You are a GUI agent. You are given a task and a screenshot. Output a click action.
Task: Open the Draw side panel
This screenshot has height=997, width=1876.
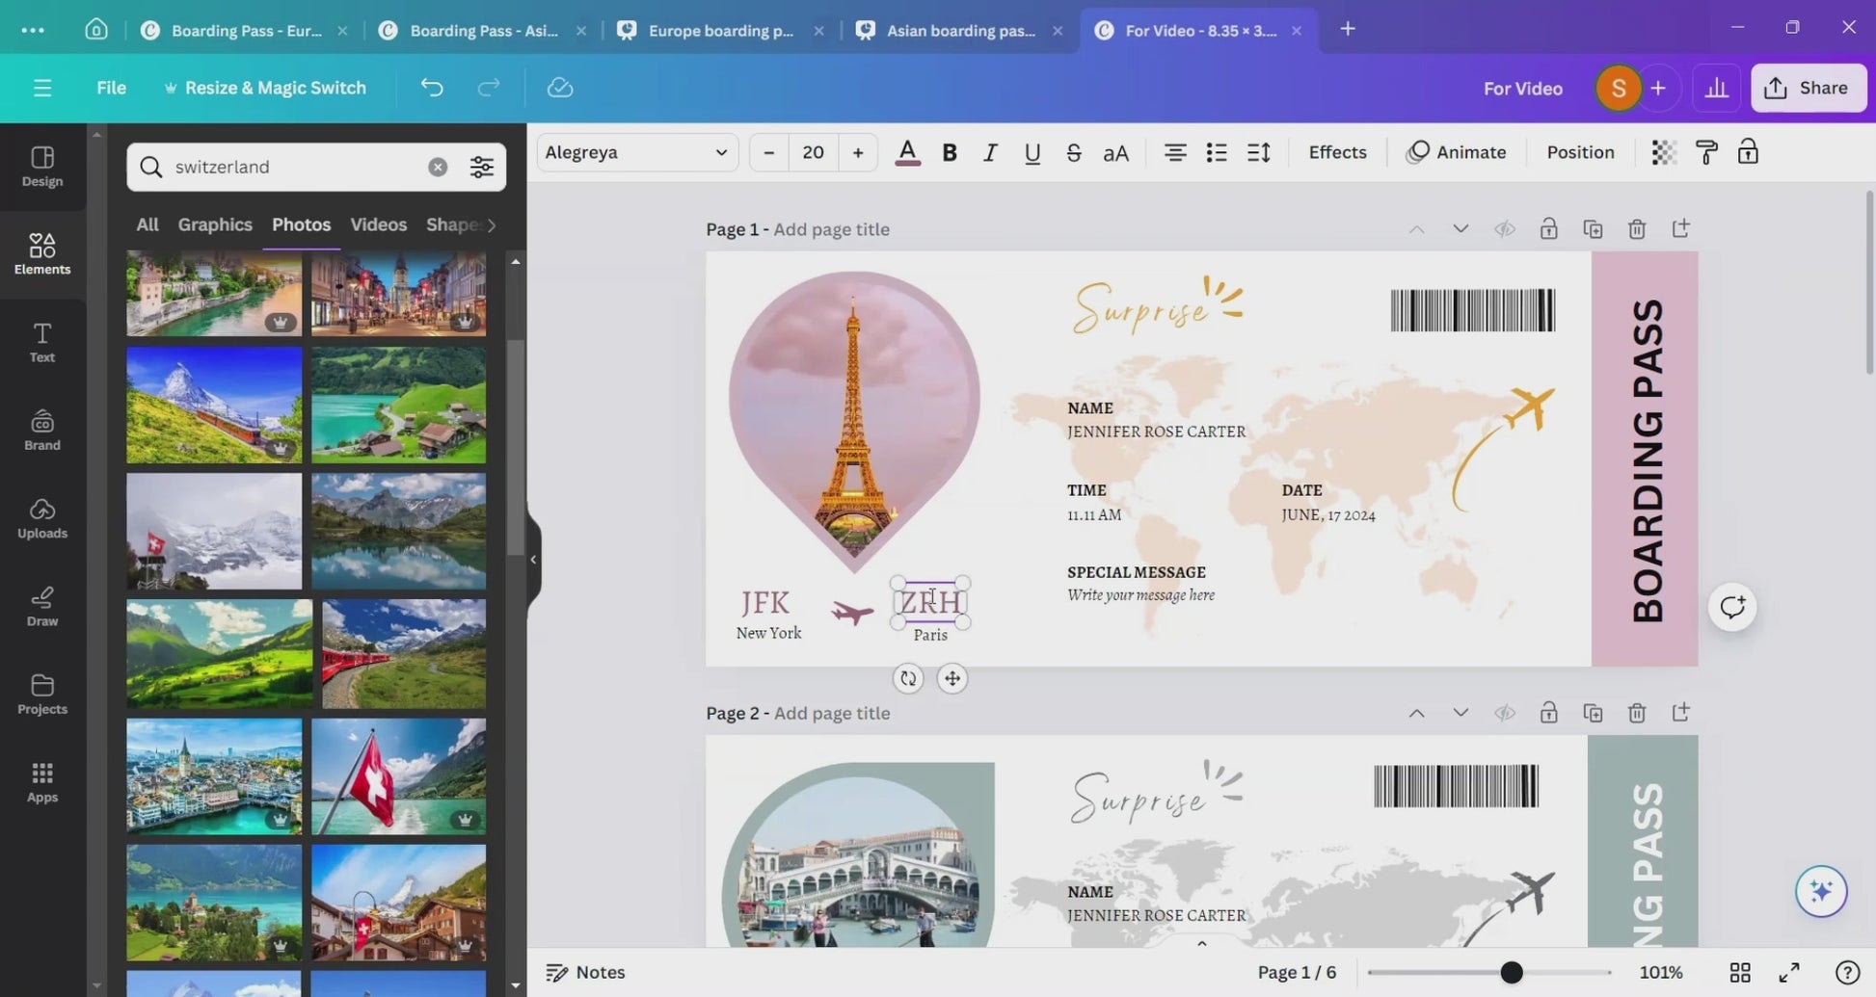42,607
